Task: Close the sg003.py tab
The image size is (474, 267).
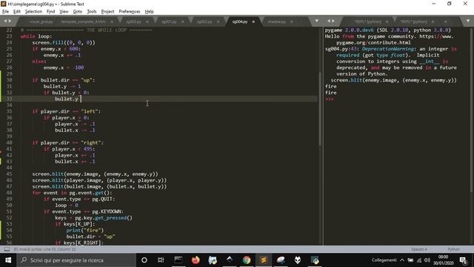Action: click(147, 22)
